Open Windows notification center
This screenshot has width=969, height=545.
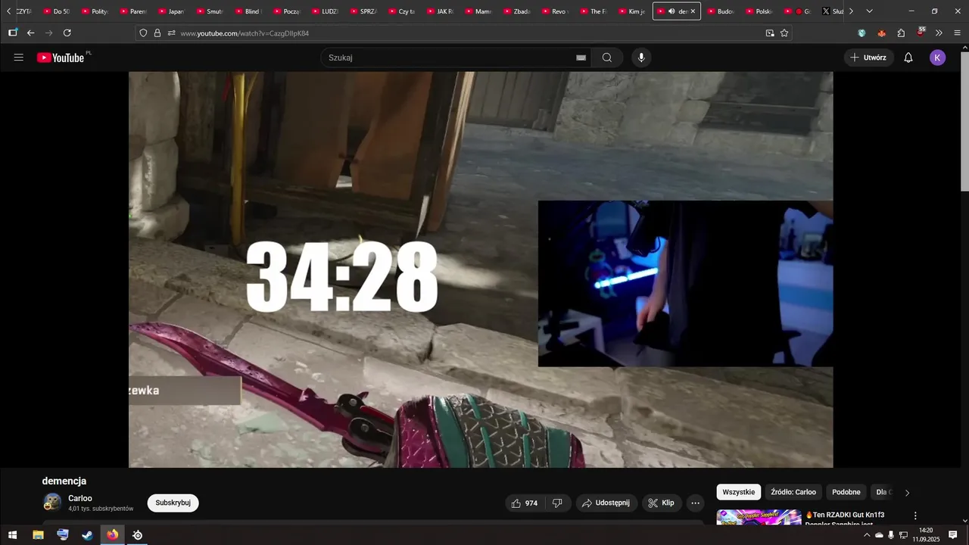(x=953, y=535)
